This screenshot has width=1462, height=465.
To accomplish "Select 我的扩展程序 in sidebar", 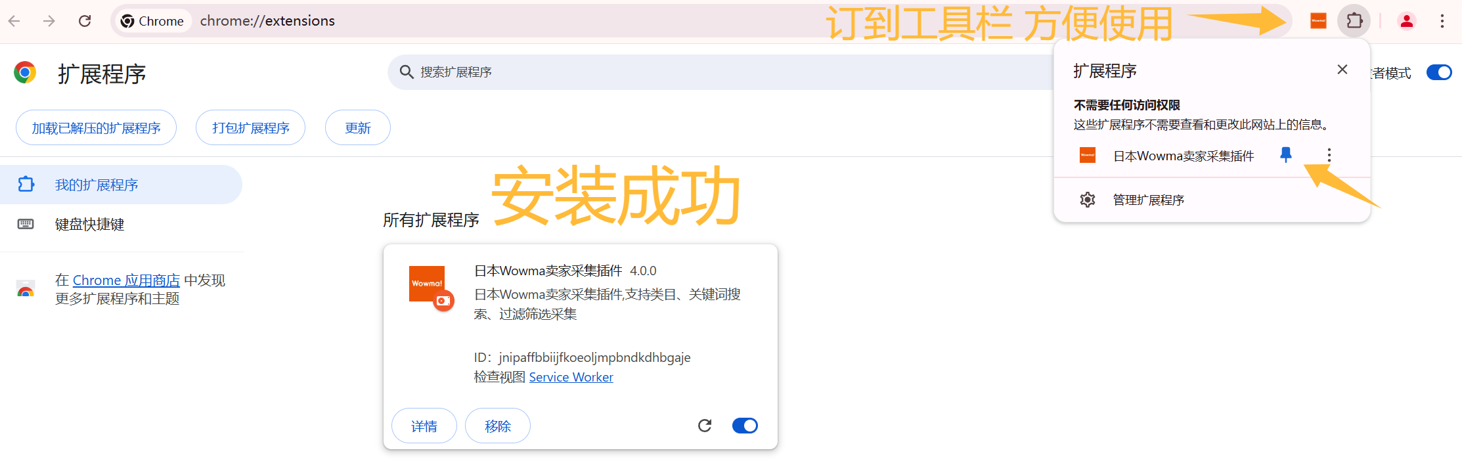I will (121, 185).
